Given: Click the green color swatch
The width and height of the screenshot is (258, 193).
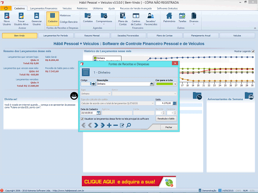Looking at the screenshot, I should point(165,84).
